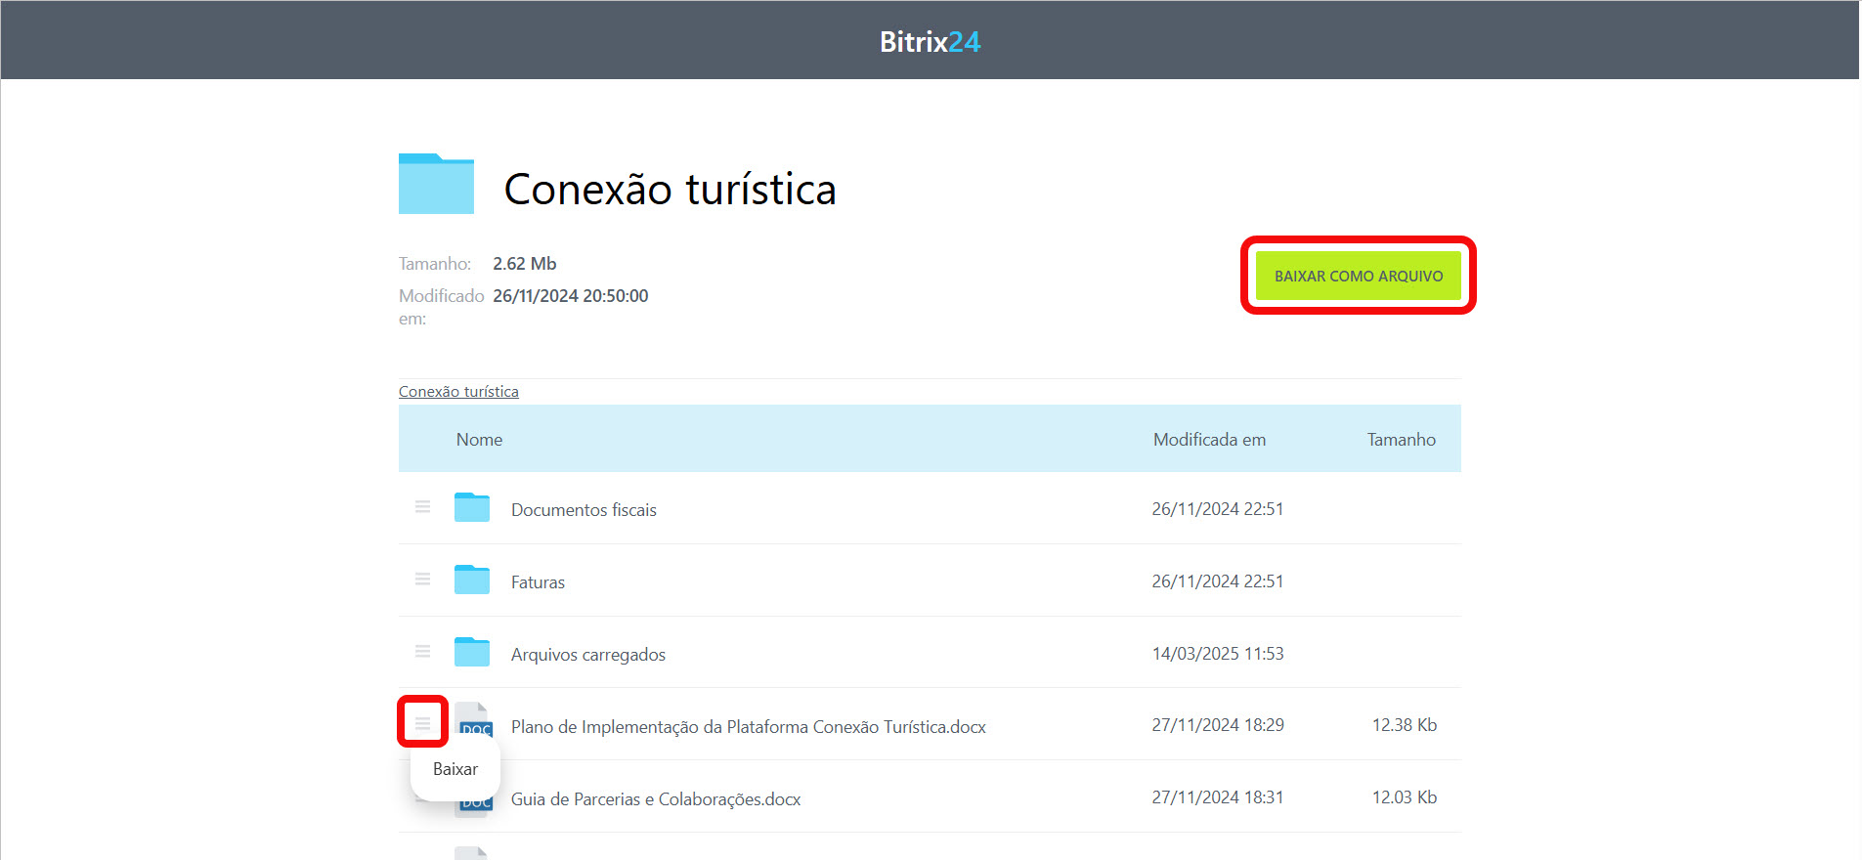Click the large Conexão turística folder icon
Screen dimensions: 1862x860
tap(436, 184)
